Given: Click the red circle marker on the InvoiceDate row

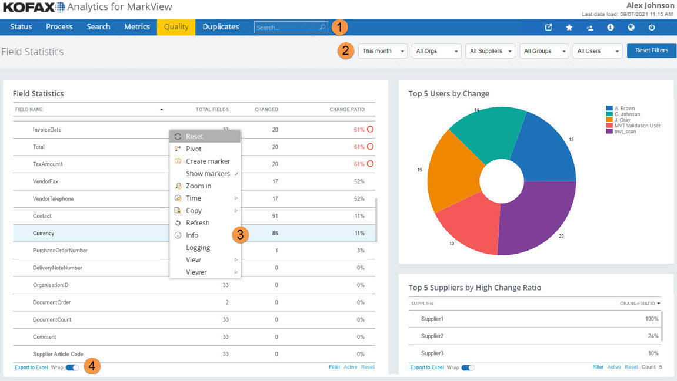Looking at the screenshot, I should (371, 130).
